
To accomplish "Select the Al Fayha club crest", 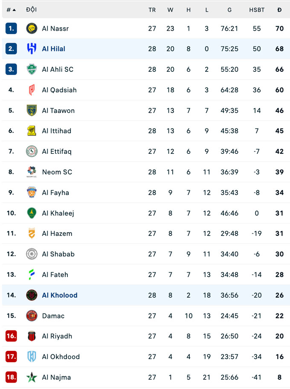I will point(32,192).
